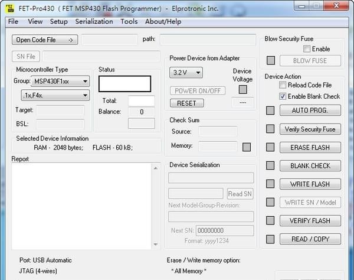354x280 pixels.
Task: Click status indicator square beside AUTO PROG.
Action: (270, 110)
